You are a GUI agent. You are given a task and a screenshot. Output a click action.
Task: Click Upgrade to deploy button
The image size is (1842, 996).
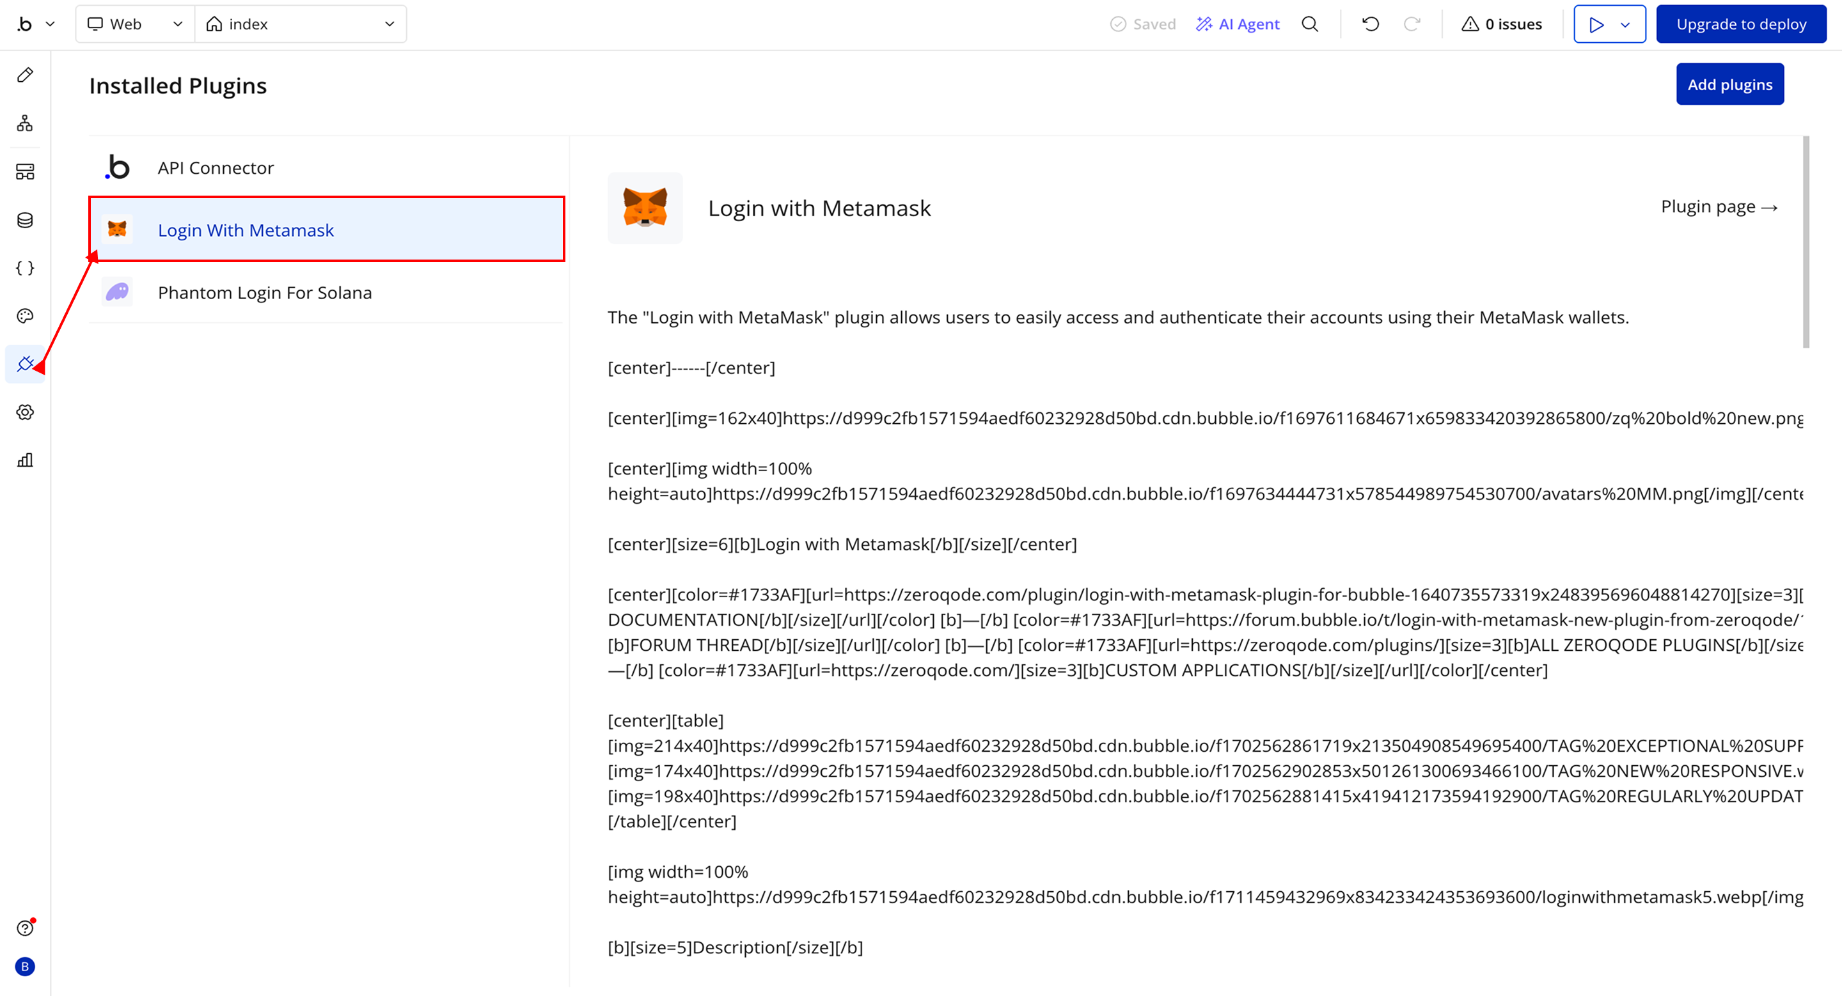[x=1740, y=24]
